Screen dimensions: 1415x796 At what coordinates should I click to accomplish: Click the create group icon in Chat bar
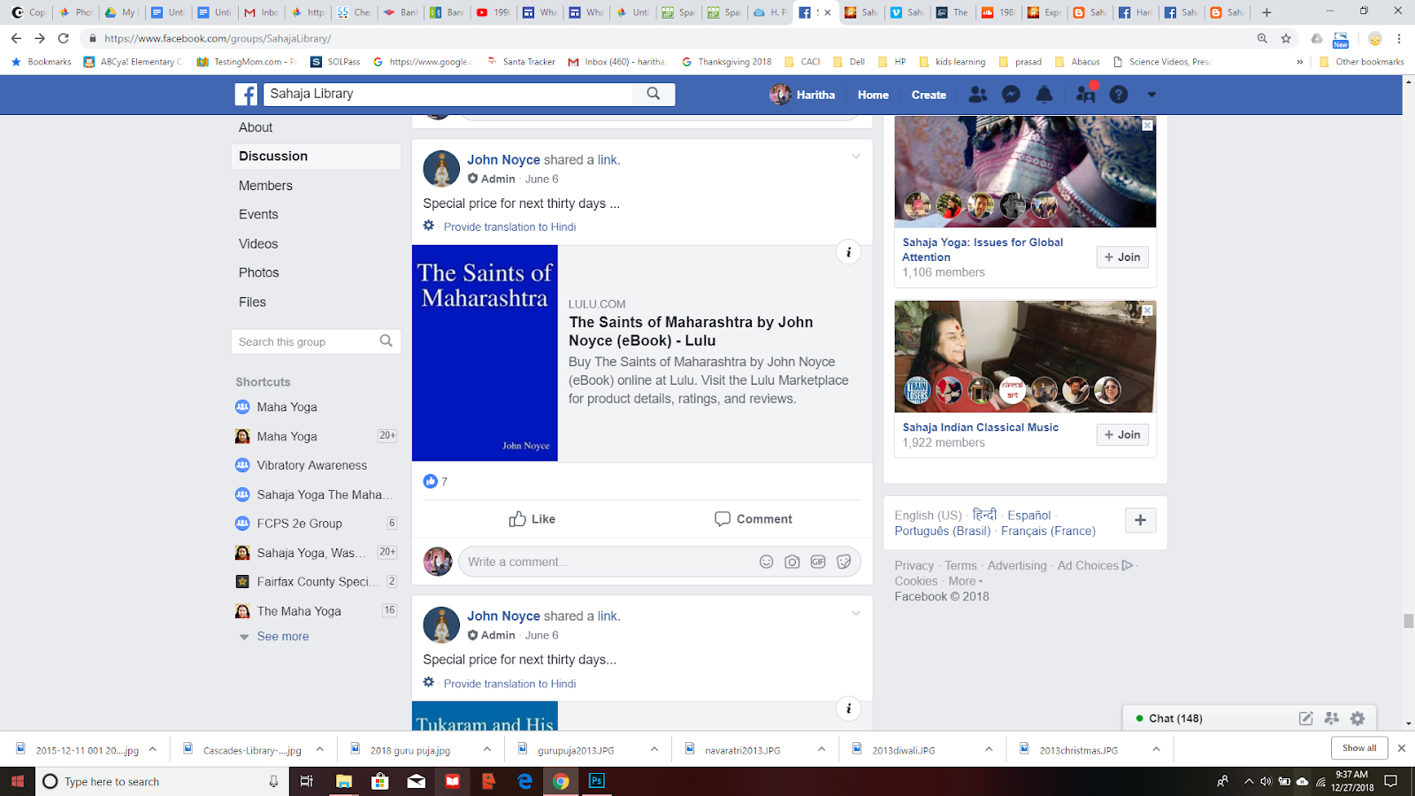(1332, 718)
